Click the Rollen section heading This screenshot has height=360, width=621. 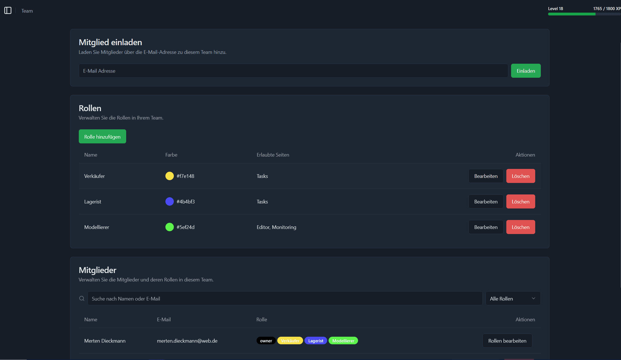point(90,108)
